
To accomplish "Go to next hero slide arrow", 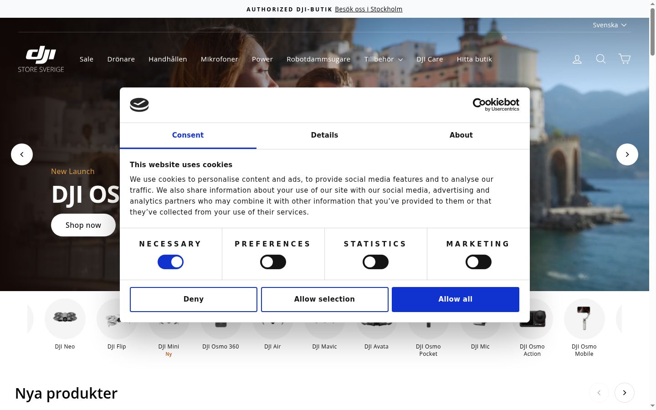I will 627,154.
